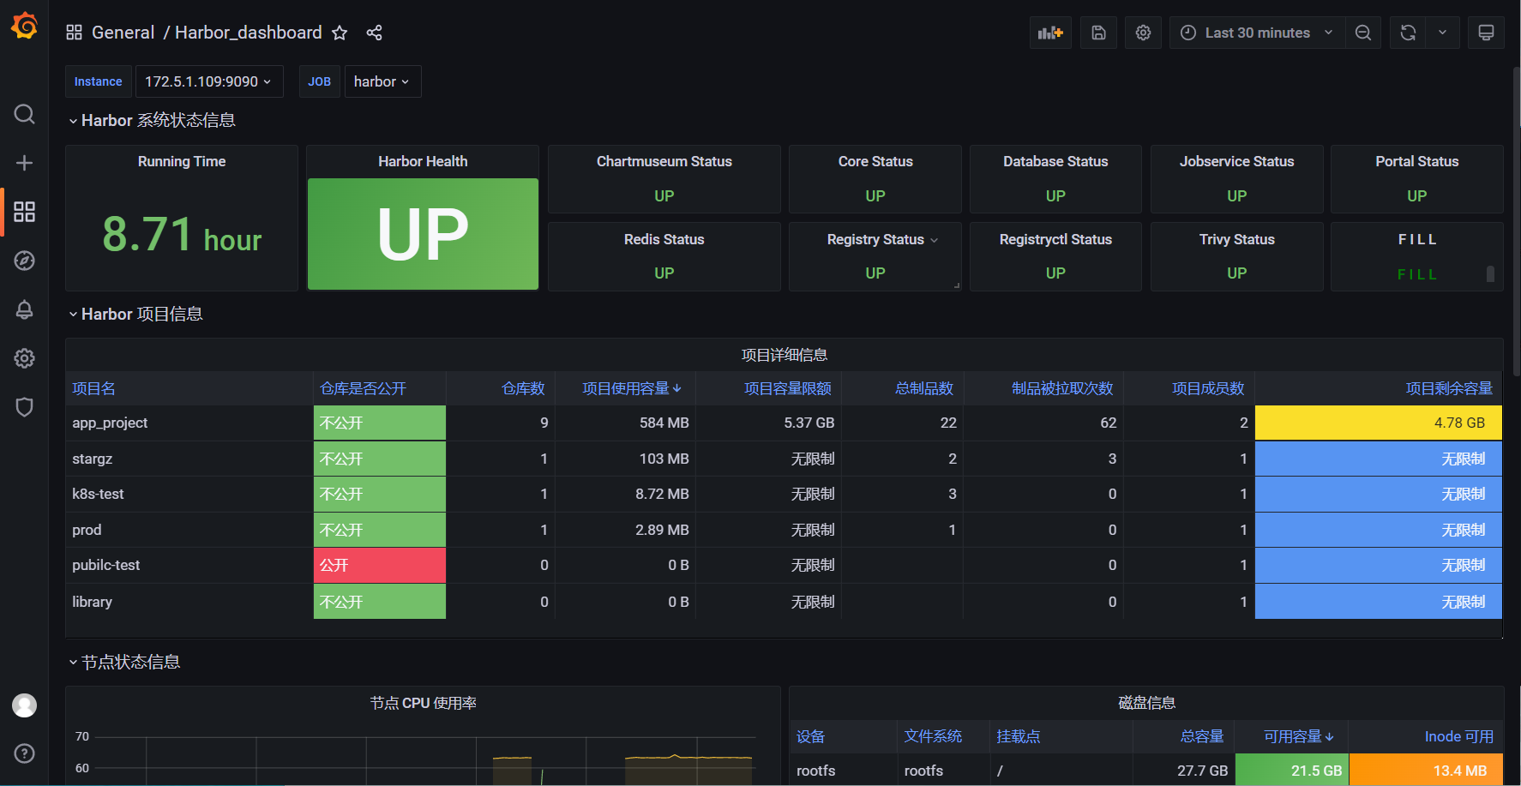Image resolution: width=1521 pixels, height=786 pixels.
Task: Cycle view mode with the monitor icon
Action: pos(1486,33)
